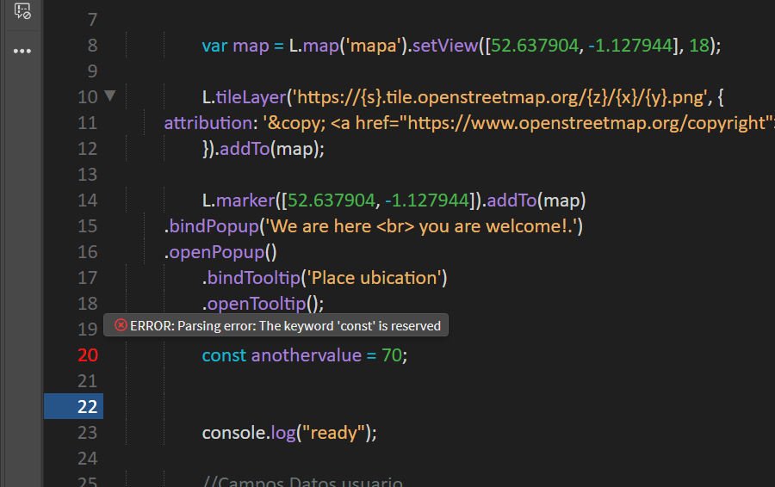The image size is (775, 487).
Task: Click the 'L.tileLayer' call on line 10
Action: (x=245, y=97)
